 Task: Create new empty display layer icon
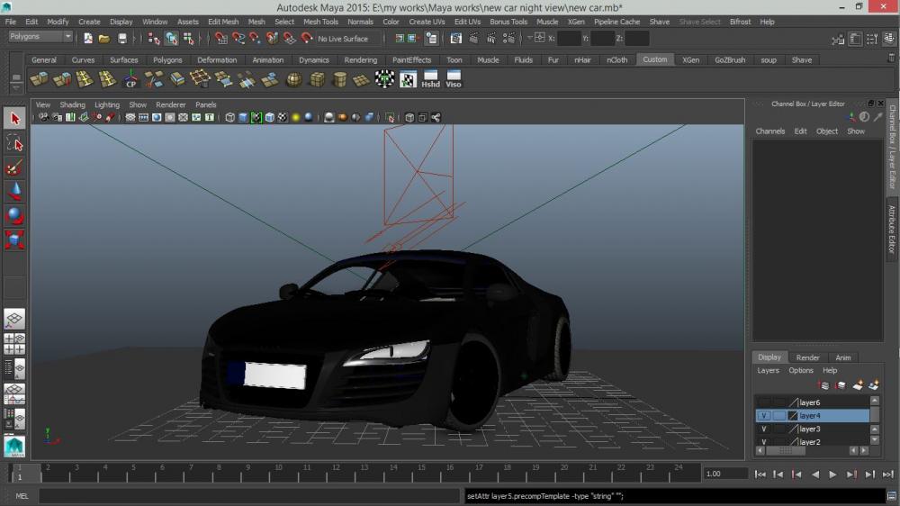(858, 385)
